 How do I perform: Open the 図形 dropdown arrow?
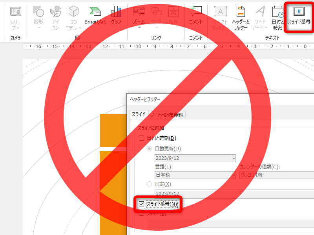(x=39, y=27)
